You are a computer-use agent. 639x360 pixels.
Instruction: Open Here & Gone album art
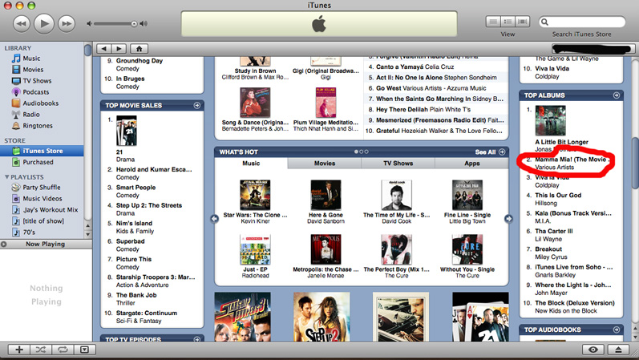pyautogui.click(x=326, y=196)
